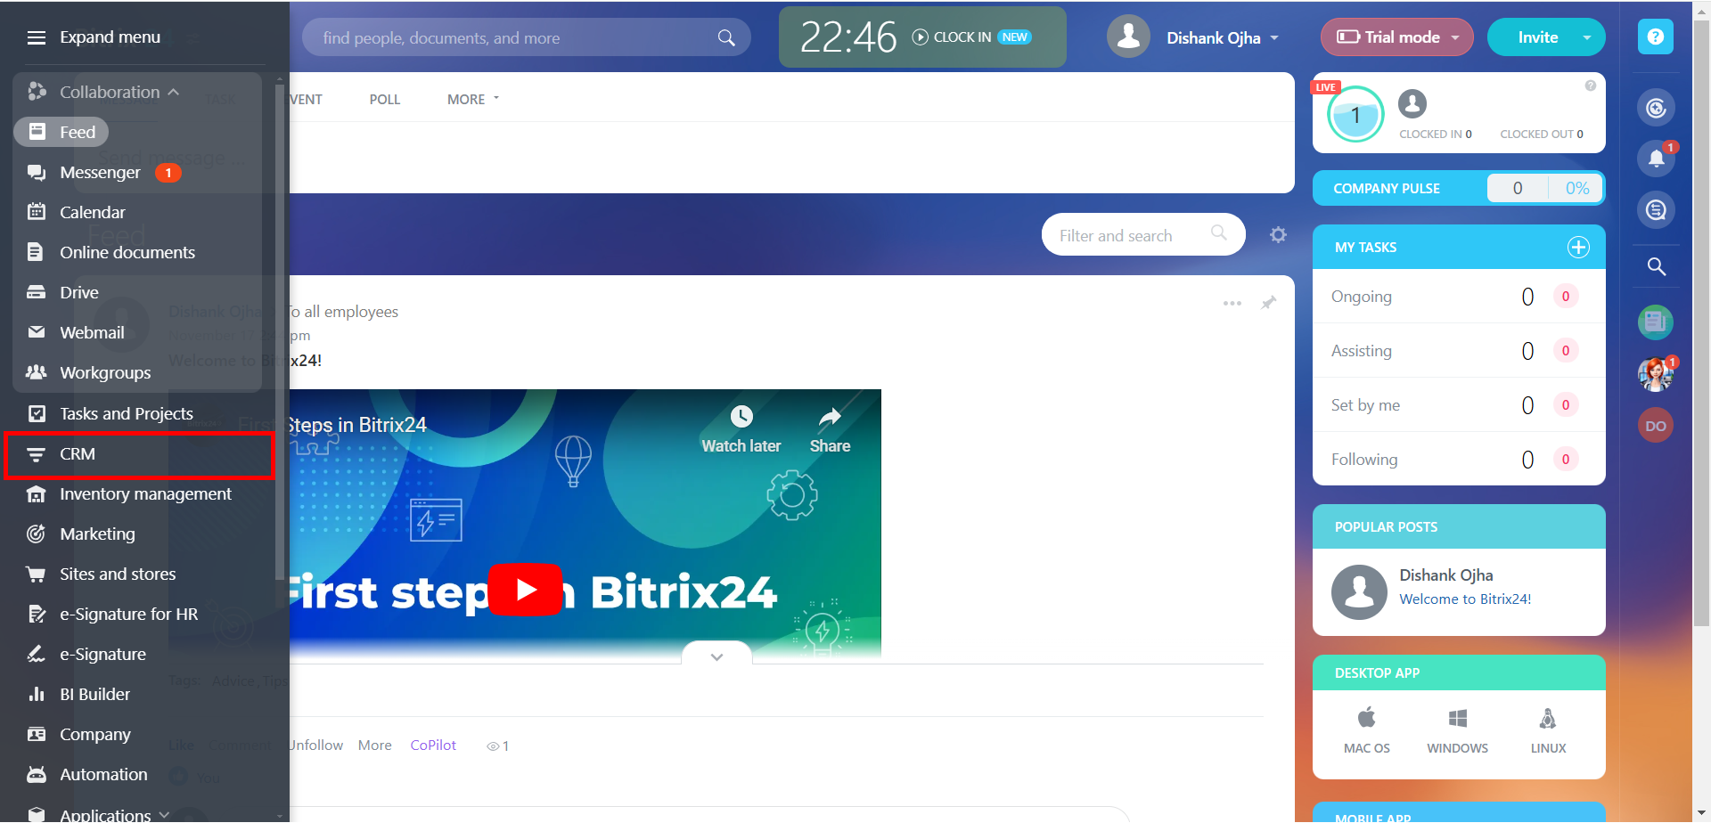Open the CRM menu item

point(77,453)
